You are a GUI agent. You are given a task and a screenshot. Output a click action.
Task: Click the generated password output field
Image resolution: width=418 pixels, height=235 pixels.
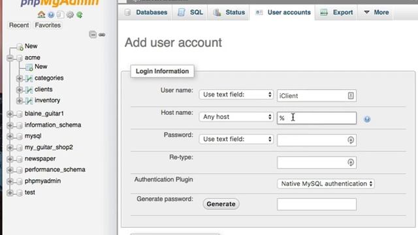click(316, 204)
